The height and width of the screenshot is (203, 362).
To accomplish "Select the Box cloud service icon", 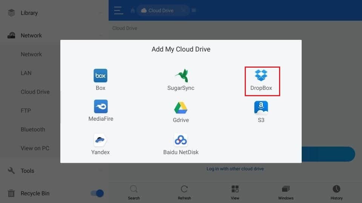I will [100, 76].
